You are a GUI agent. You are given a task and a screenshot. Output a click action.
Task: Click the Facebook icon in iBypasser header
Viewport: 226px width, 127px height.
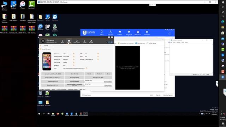[112, 42]
